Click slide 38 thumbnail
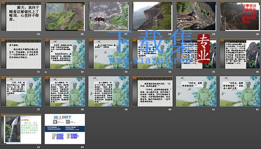Image resolution: width=261 pixels, height=149 pixels. (65, 91)
